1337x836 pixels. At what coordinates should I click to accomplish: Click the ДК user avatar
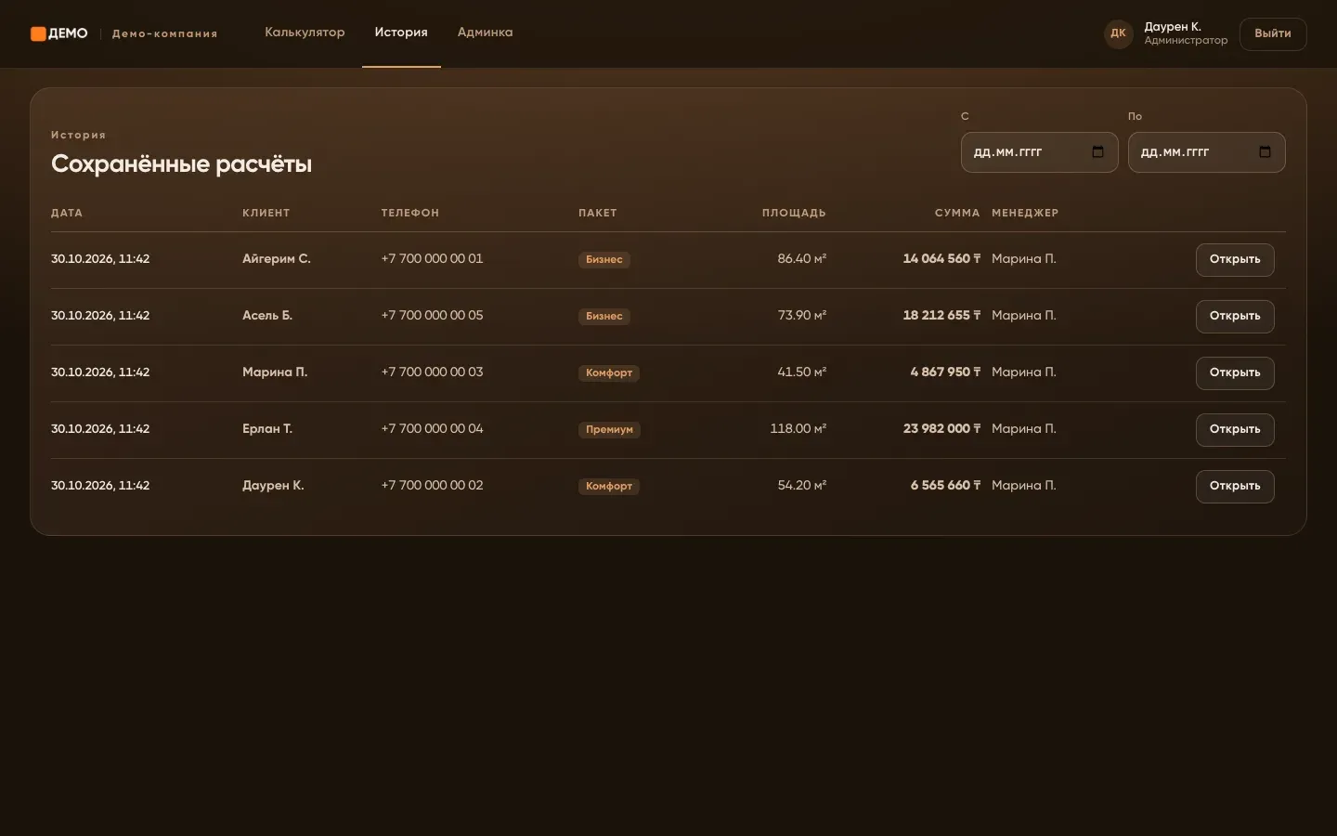[1118, 33]
